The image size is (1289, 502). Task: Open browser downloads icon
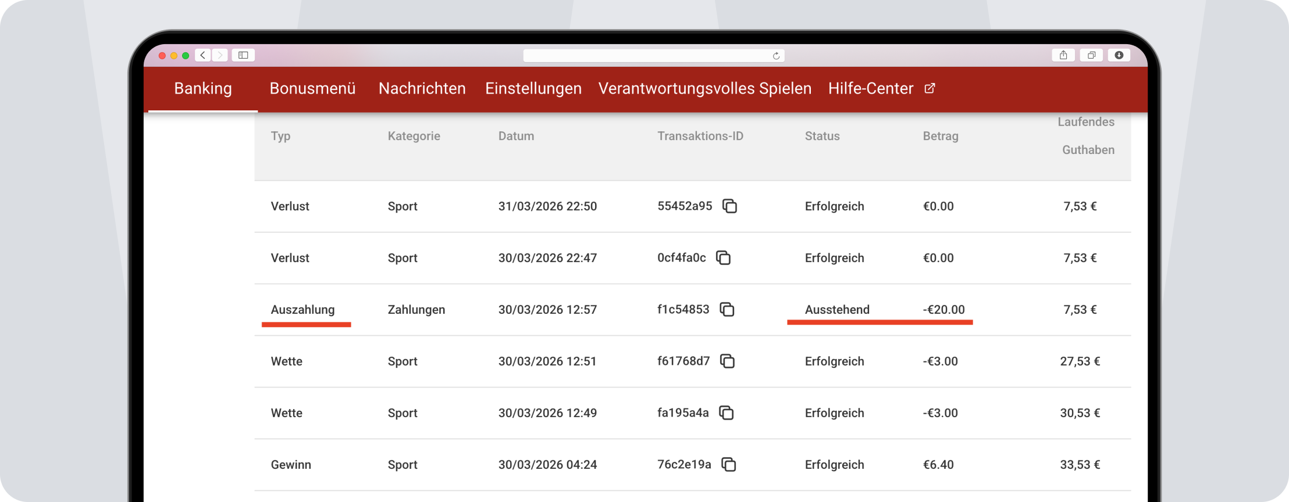1119,55
